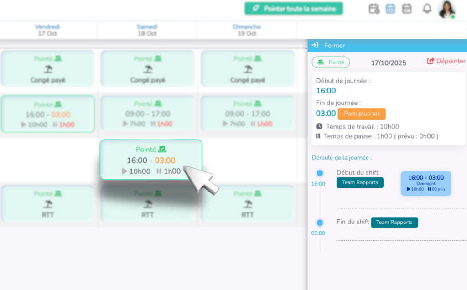
Task: Click the Dépointer link
Action: pos(446,61)
